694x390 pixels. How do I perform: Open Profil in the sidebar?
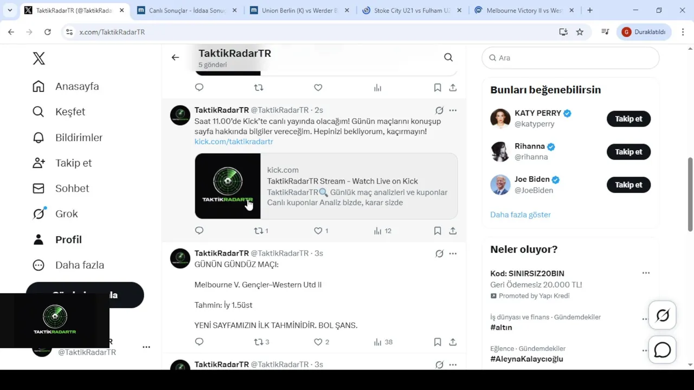tap(57, 239)
